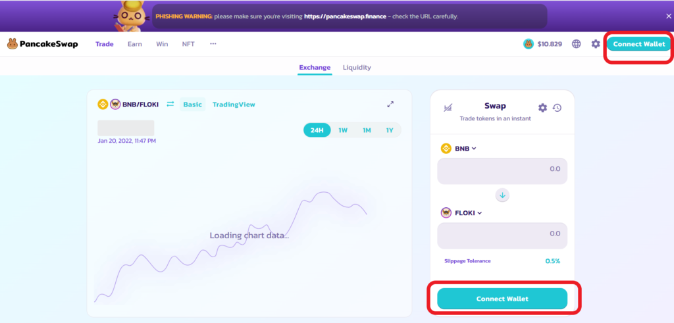This screenshot has width=674, height=323.
Task: Select the 24H time range
Action: tap(317, 130)
